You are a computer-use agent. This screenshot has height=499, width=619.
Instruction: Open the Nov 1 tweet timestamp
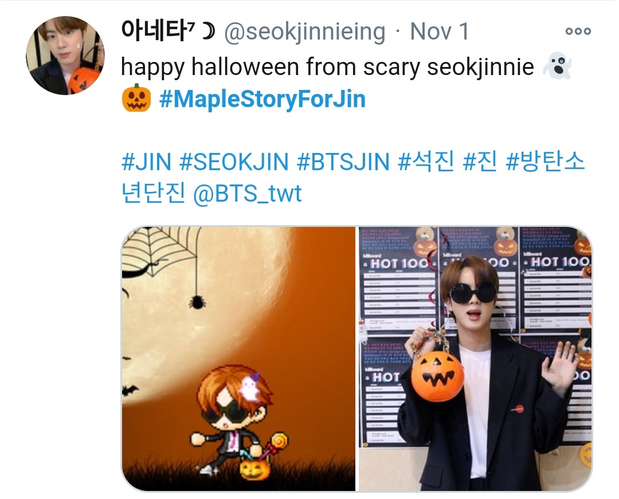pyautogui.click(x=440, y=31)
